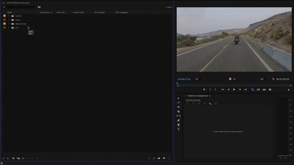Click the motorcycle video preview

coord(234,39)
